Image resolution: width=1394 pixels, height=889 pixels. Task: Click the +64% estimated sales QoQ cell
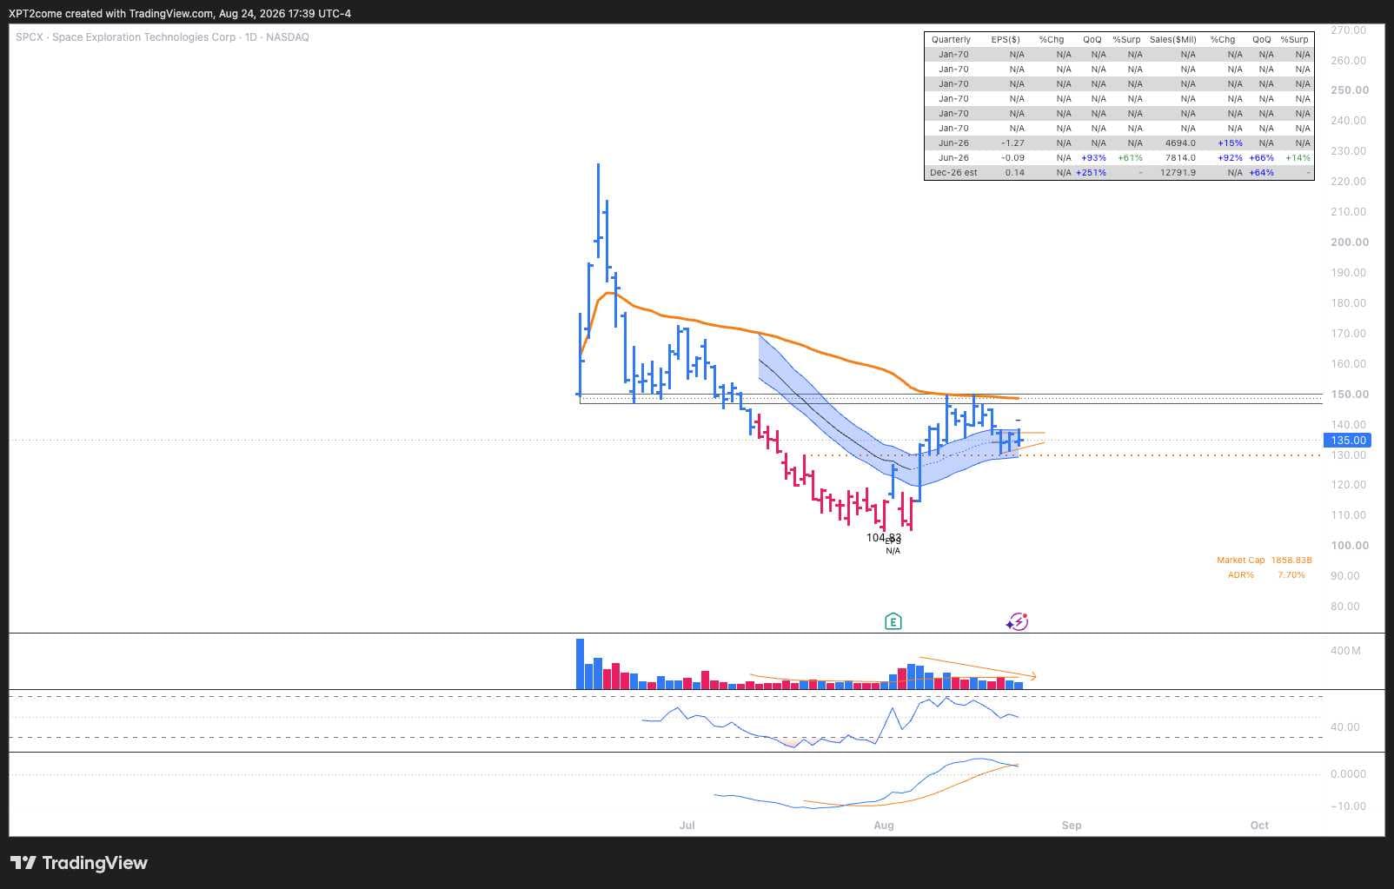(1262, 173)
